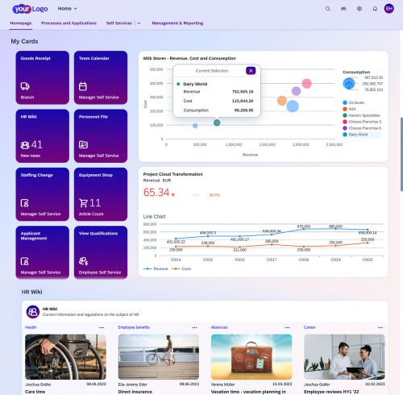The image size is (403, 395).
Task: Open the BH user avatar
Action: [388, 9]
